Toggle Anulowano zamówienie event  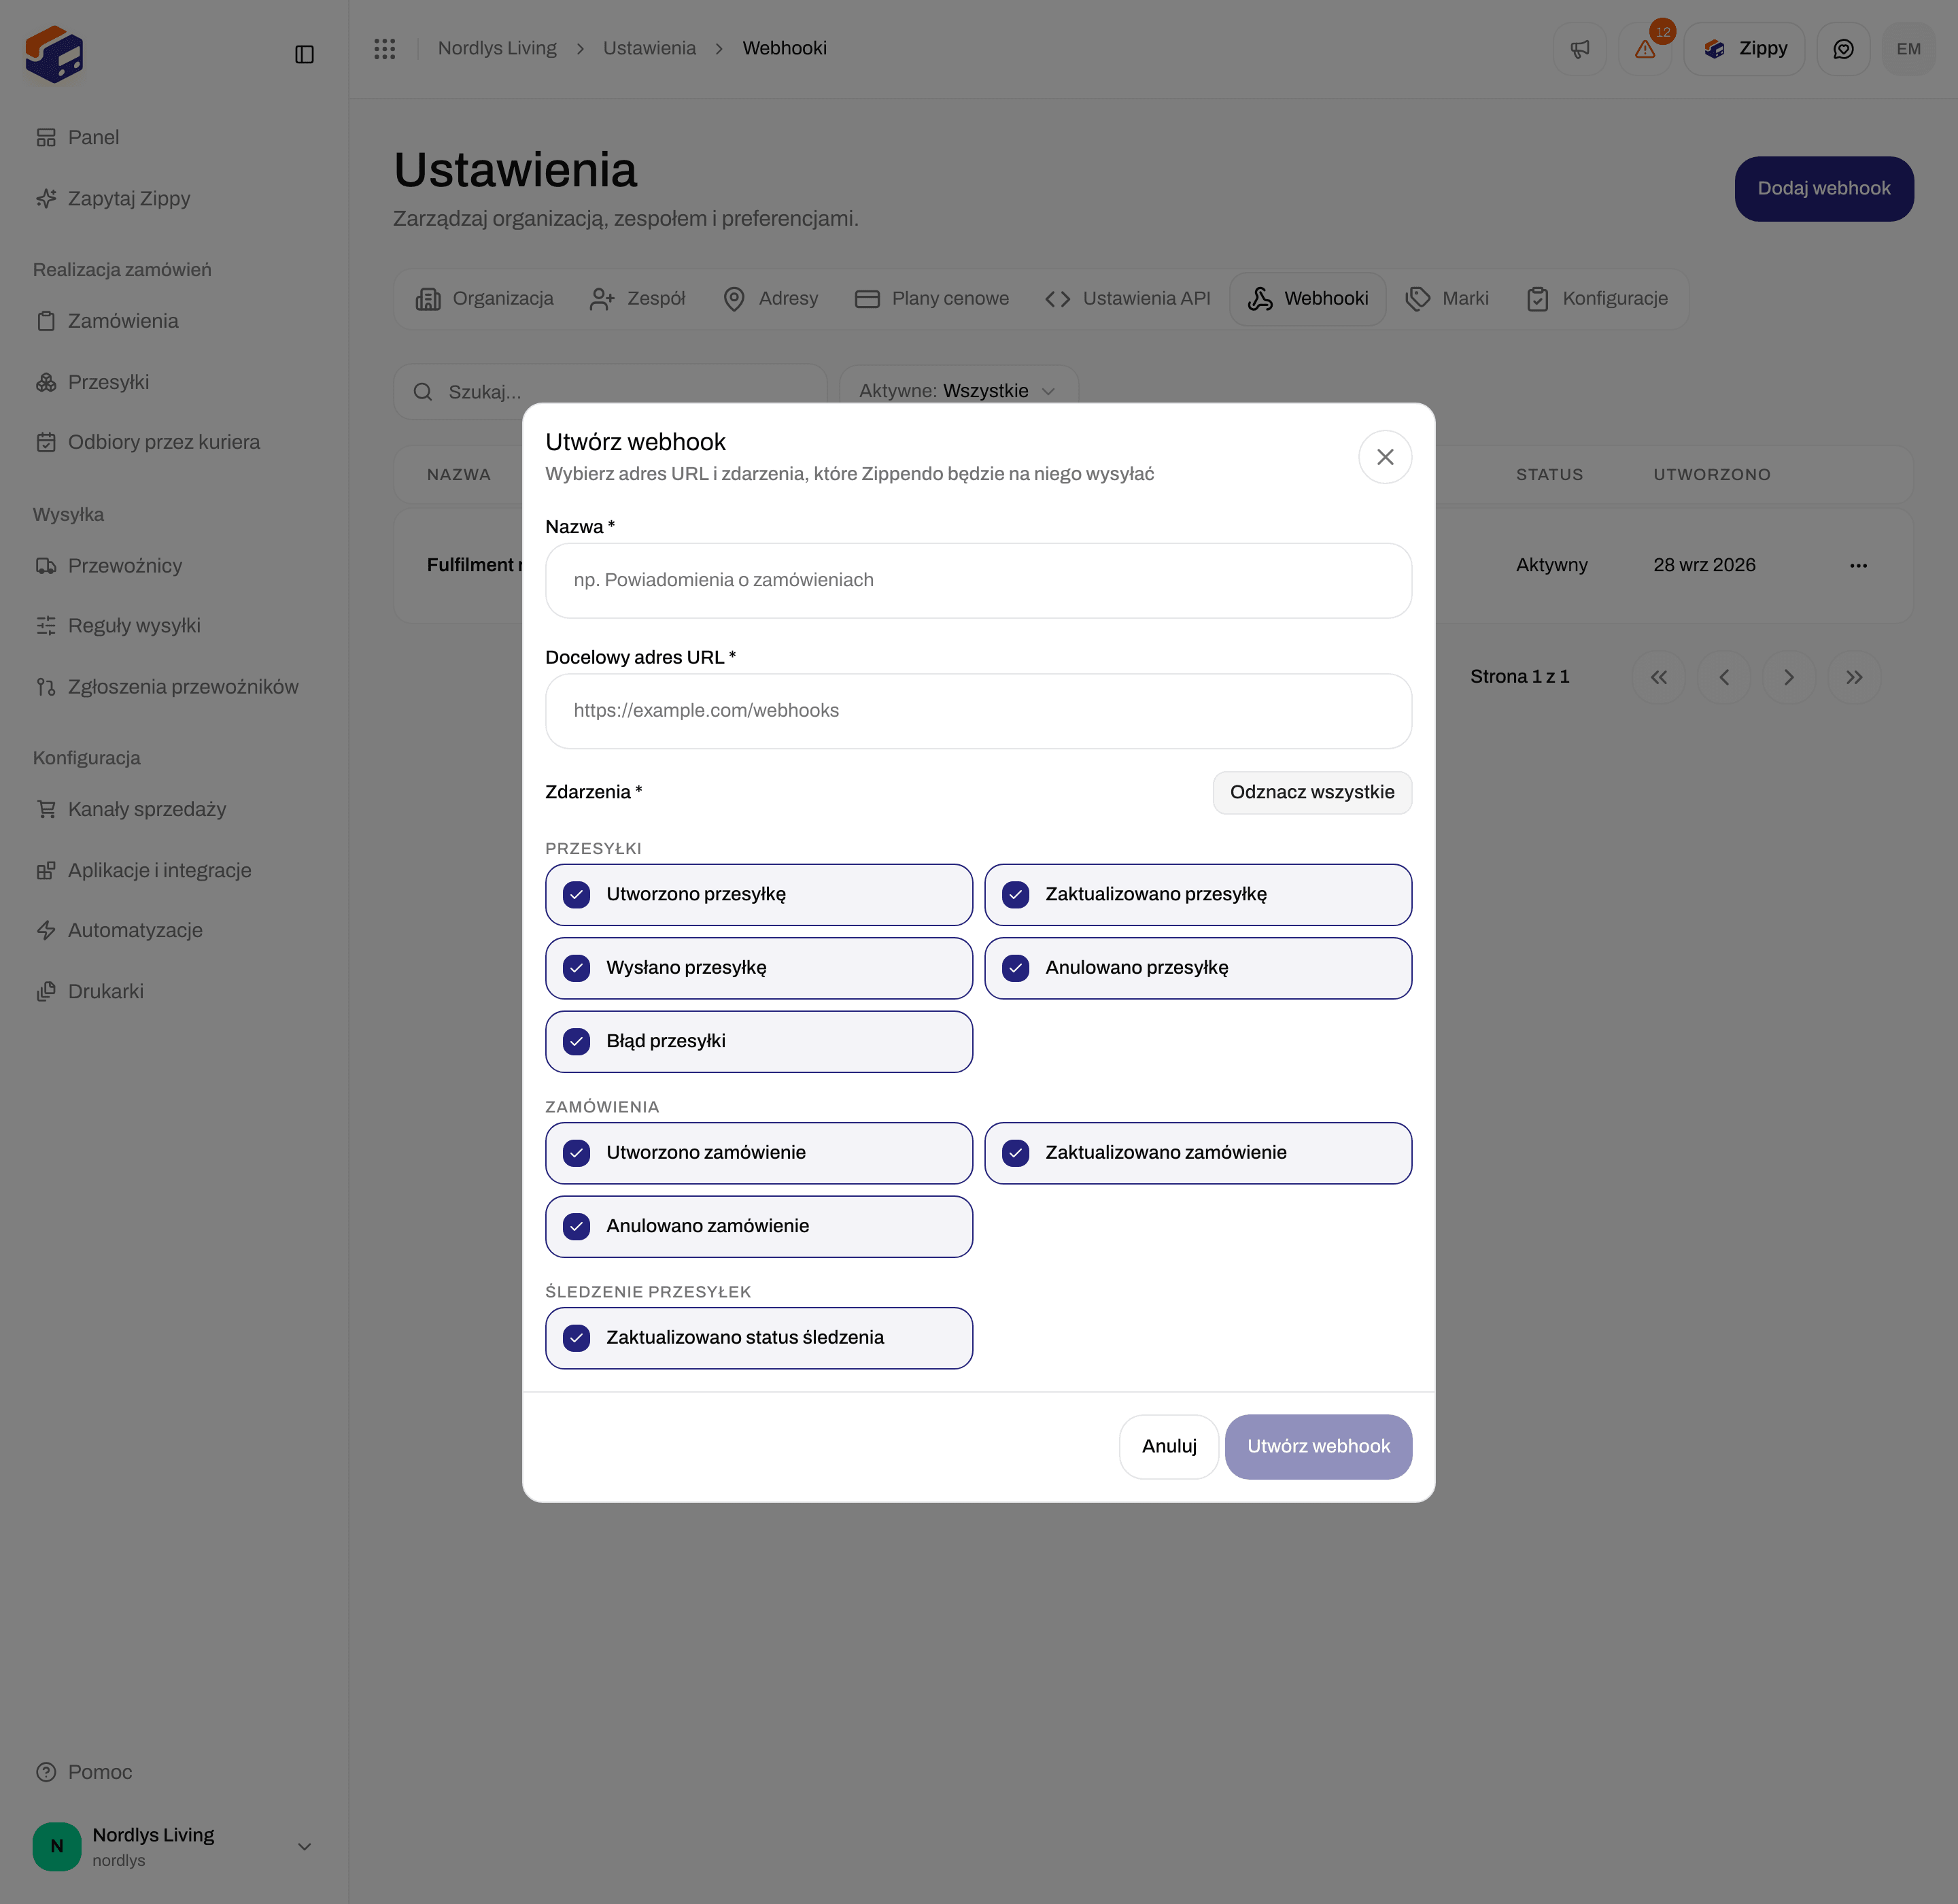tap(759, 1226)
